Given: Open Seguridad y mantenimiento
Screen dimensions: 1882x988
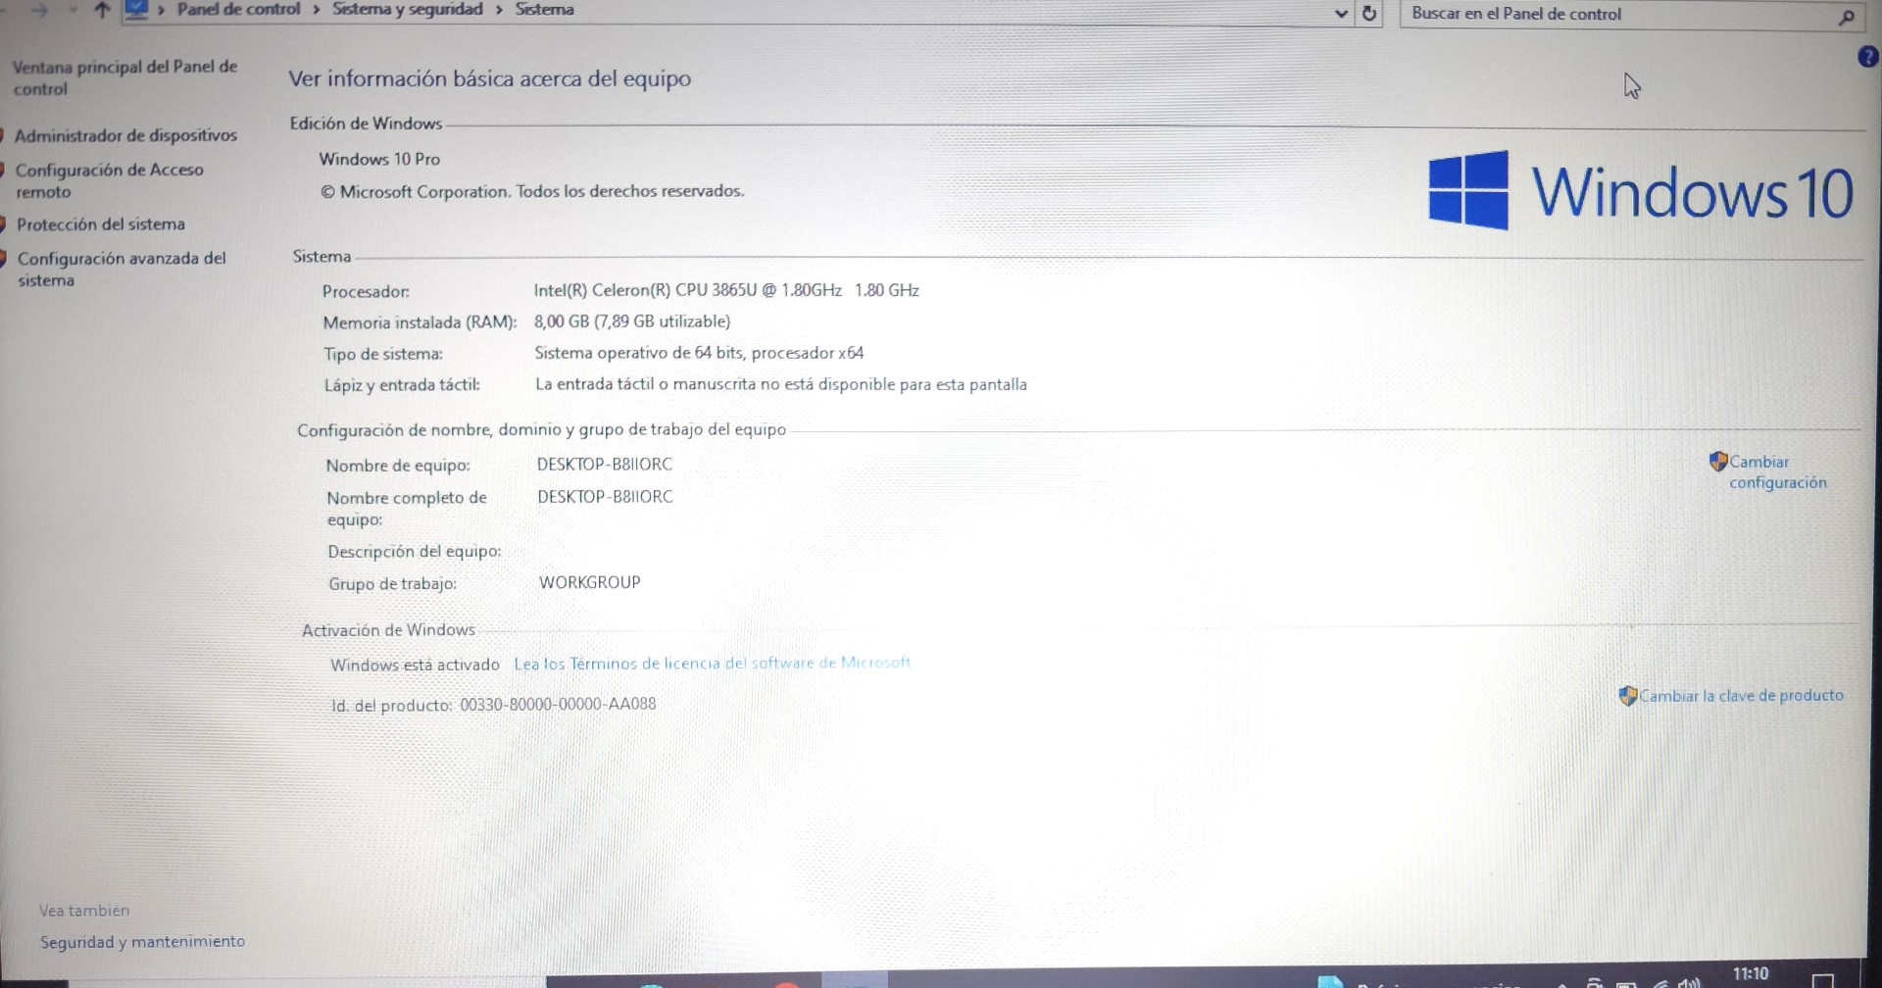Looking at the screenshot, I should pyautogui.click(x=142, y=942).
